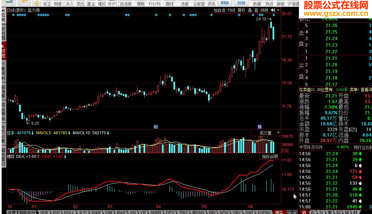Switch indicator to RSI
The image size is (372, 214).
(56, 212)
